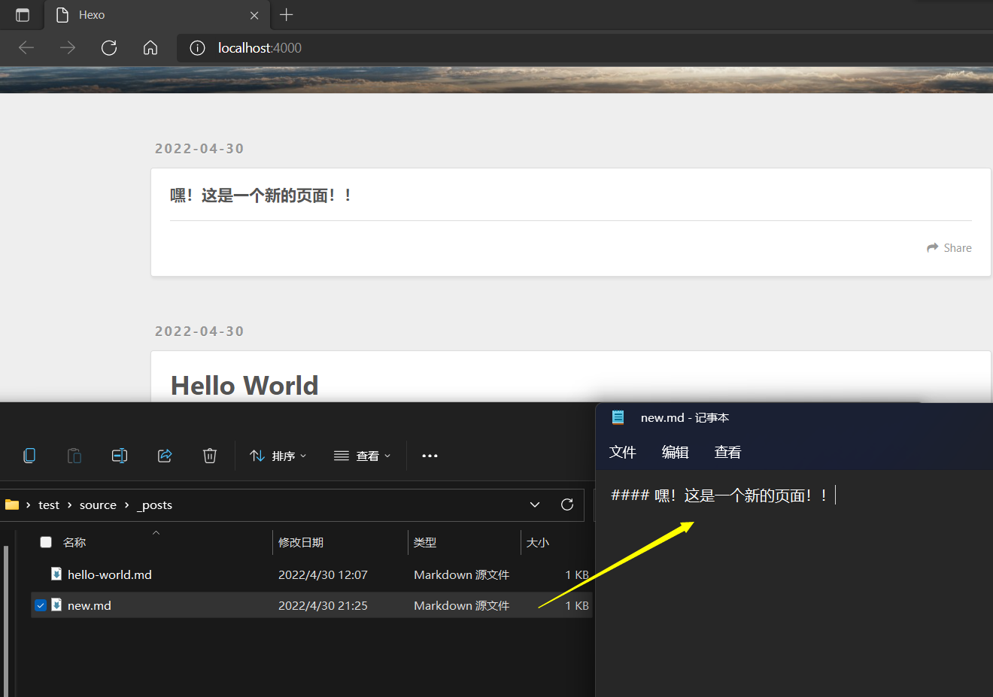
Task: Click the Paste icon in Explorer toolbar
Action: 74,456
